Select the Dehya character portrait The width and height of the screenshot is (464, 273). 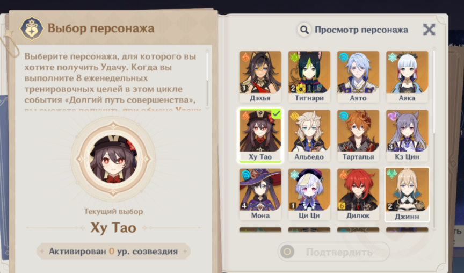[x=260, y=77]
